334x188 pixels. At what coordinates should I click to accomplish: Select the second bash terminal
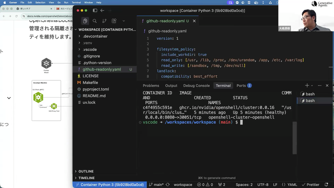pos(315,101)
